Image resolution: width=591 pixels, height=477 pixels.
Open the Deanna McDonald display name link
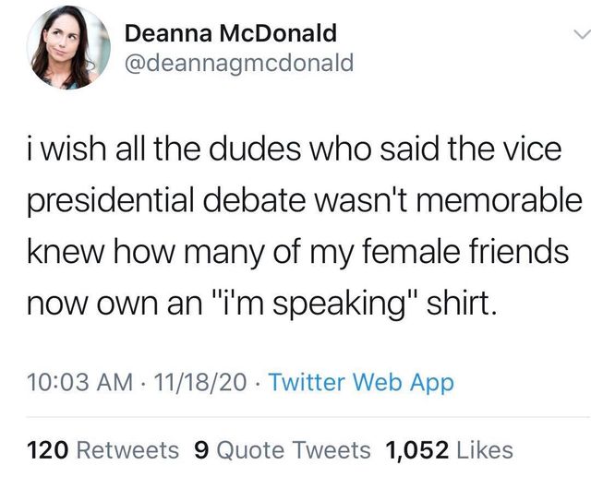[230, 34]
